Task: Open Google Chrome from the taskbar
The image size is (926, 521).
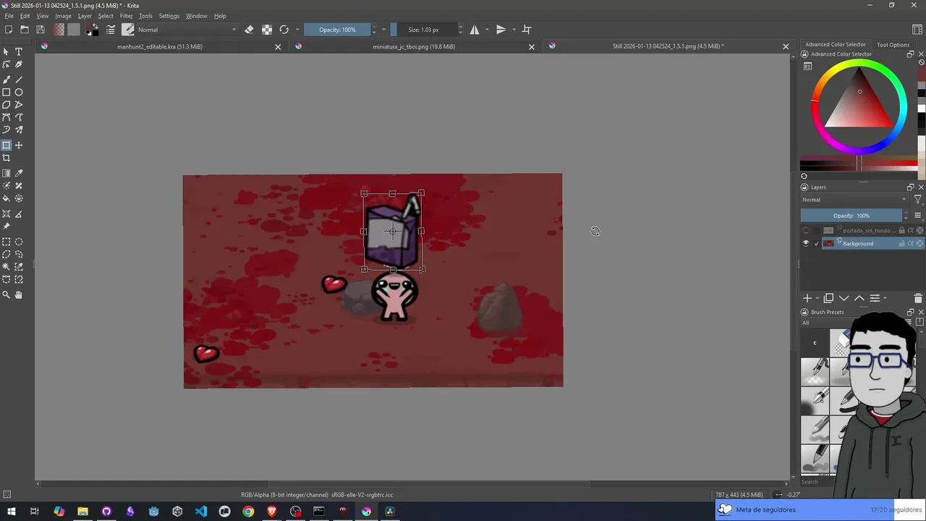Action: coord(248,512)
